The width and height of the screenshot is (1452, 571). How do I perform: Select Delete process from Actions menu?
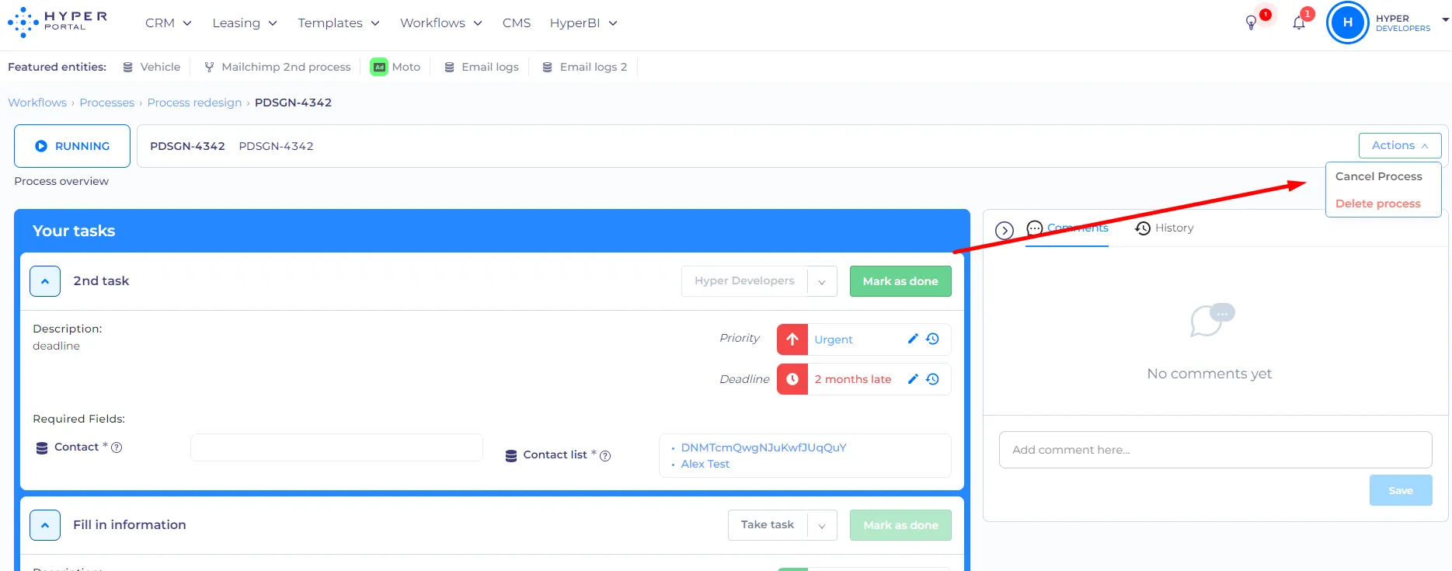[x=1378, y=204]
